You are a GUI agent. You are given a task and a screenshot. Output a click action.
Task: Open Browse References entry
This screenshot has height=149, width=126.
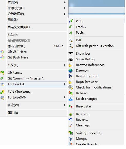click(96, 65)
